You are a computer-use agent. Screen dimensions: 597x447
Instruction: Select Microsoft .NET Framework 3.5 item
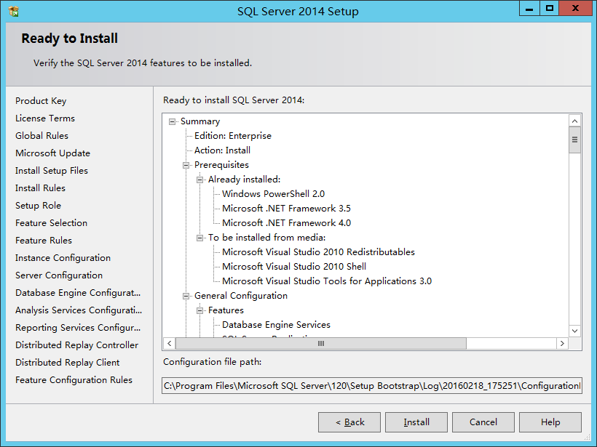click(286, 209)
